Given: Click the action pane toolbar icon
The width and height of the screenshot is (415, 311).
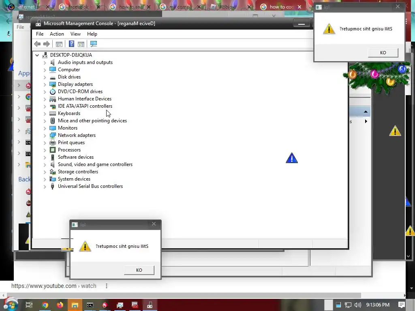Looking at the screenshot, I should [x=81, y=44].
